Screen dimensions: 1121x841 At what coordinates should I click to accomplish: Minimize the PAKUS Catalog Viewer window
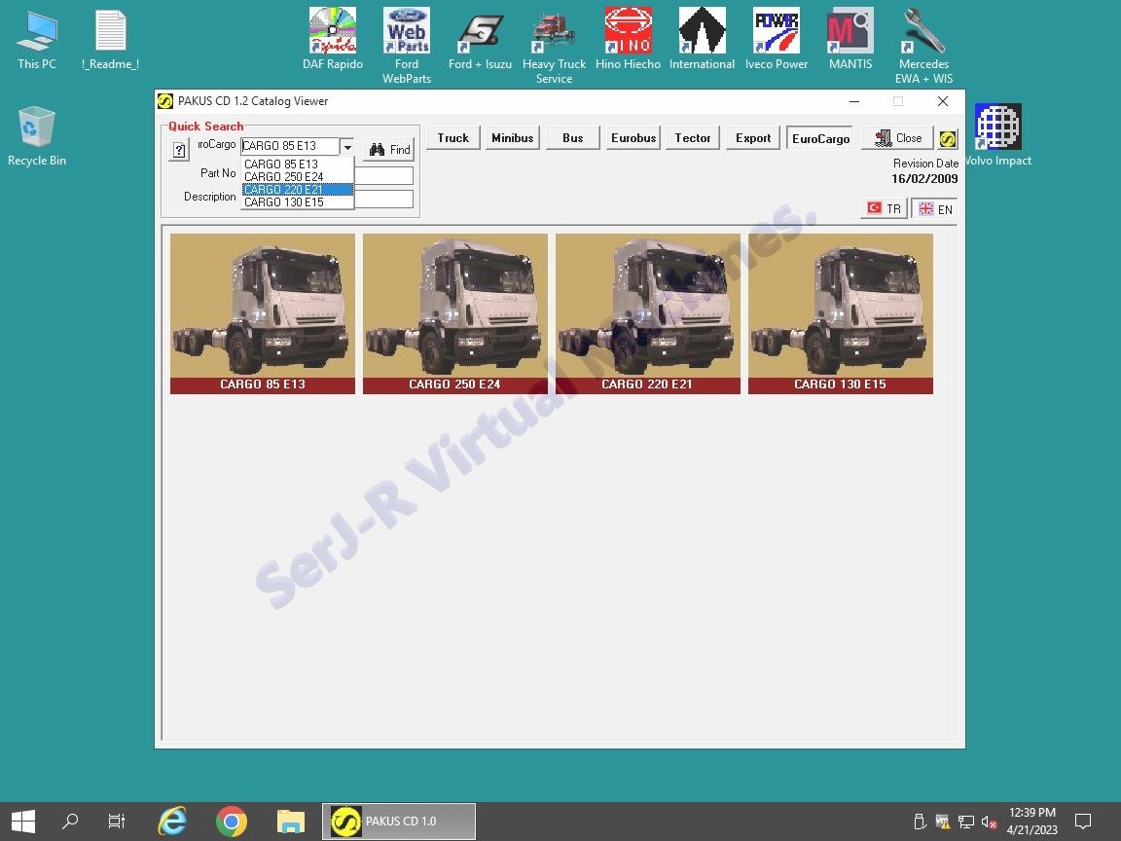[x=853, y=101]
